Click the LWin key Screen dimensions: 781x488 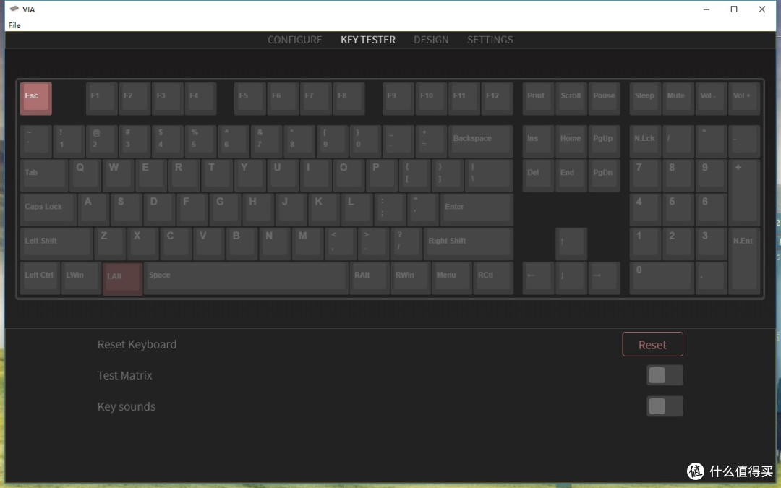[x=81, y=278]
